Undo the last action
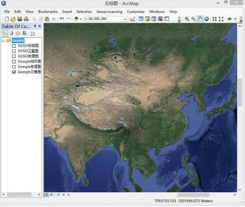 coord(61,19)
